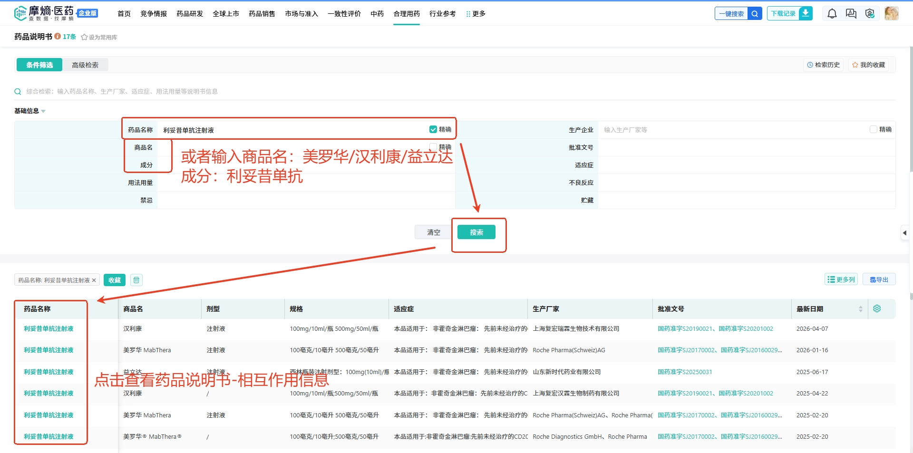Open the 市场与准入 menu
The image size is (913, 453).
coord(301,14)
